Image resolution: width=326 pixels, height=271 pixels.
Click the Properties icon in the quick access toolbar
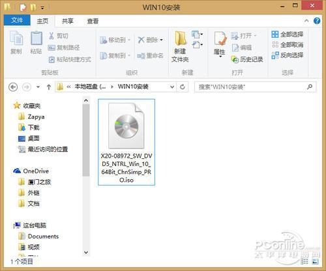point(23,8)
